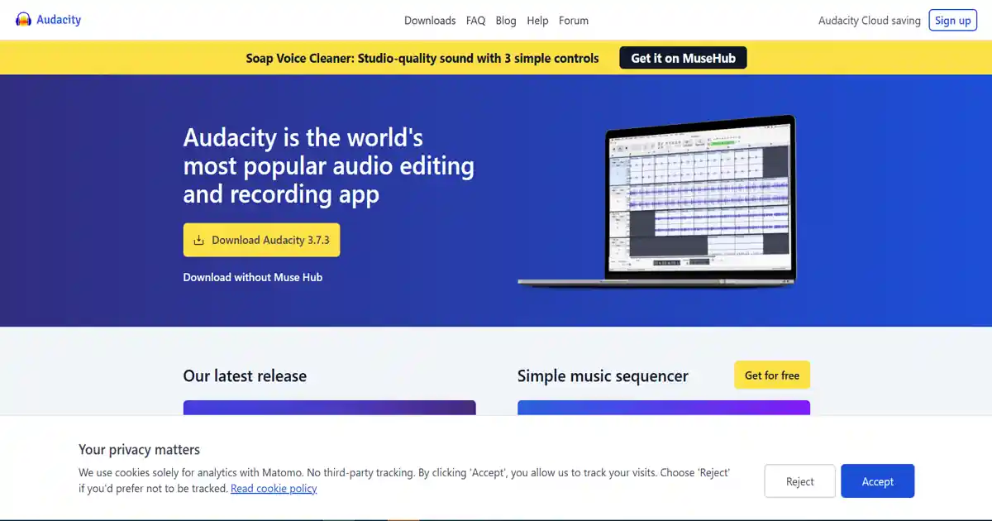Click Get for free button
The width and height of the screenshot is (992, 521).
click(772, 375)
